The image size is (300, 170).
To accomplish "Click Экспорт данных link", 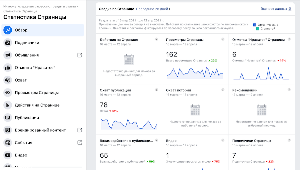I will pyautogui.click(x=276, y=9).
